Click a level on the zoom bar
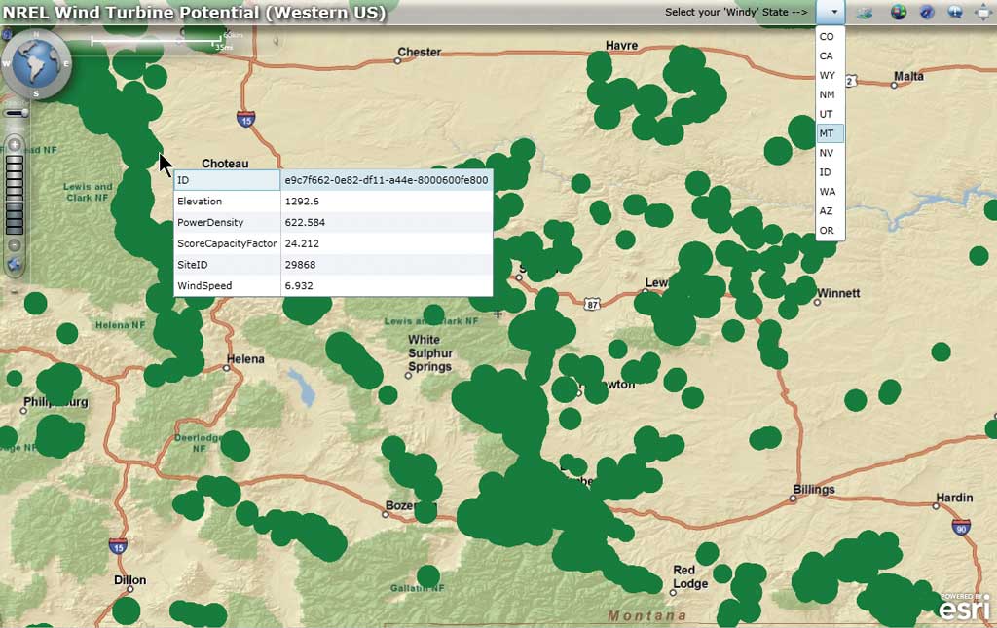This screenshot has height=628, width=997. pyautogui.click(x=15, y=195)
